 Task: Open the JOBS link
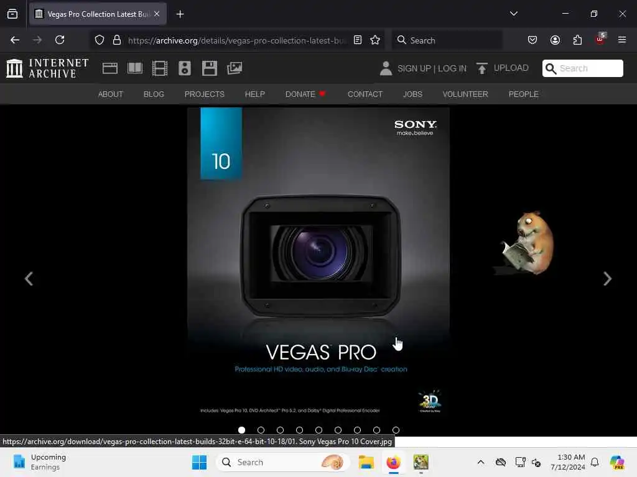(413, 94)
